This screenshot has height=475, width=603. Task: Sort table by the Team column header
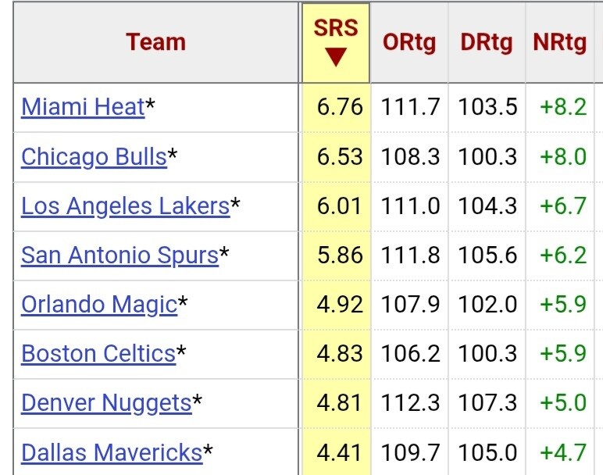tap(156, 41)
